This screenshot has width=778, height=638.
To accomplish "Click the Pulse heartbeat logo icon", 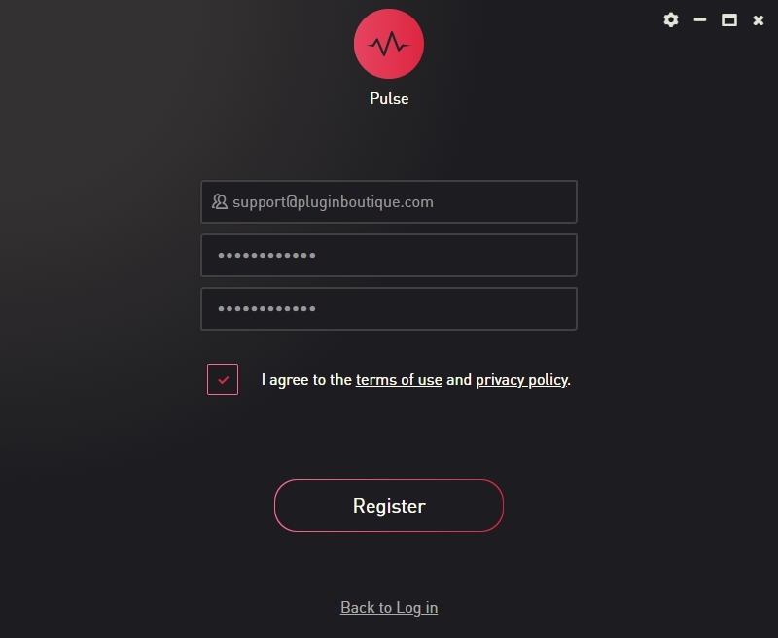I will coord(389,44).
